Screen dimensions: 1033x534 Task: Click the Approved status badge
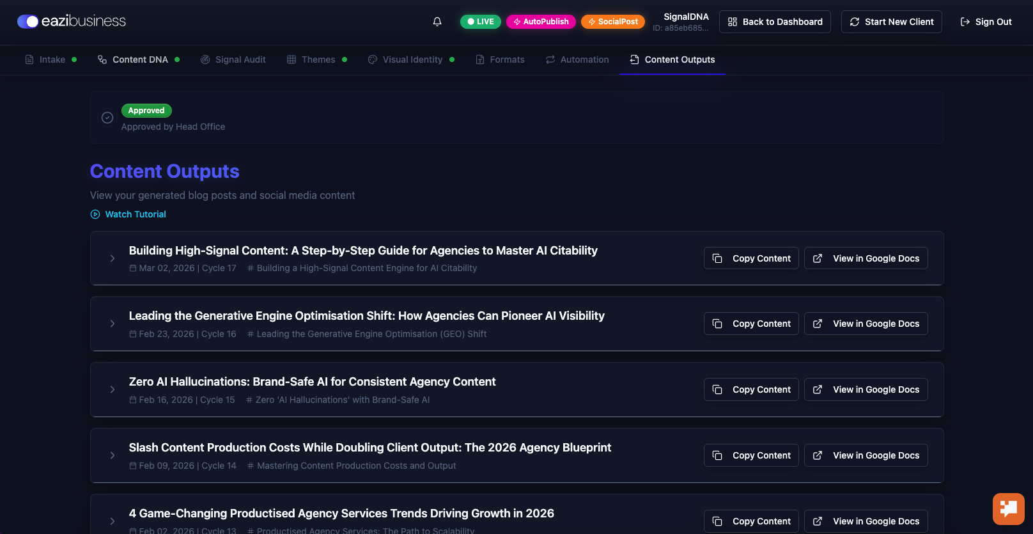coord(146,111)
